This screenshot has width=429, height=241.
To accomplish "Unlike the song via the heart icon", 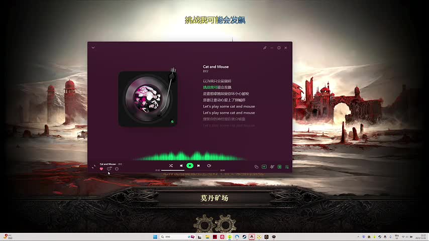I will (101, 169).
